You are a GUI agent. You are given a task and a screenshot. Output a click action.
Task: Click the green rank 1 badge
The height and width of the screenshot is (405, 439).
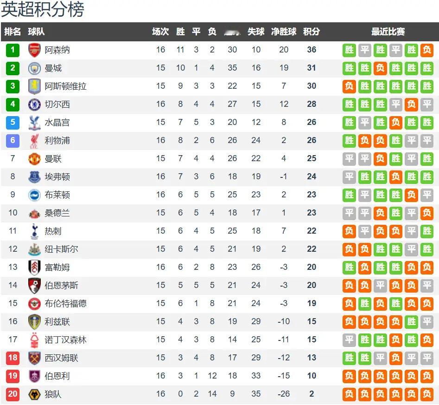13,50
